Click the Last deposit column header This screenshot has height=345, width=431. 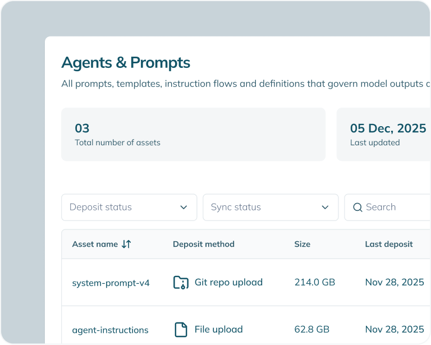pos(389,244)
